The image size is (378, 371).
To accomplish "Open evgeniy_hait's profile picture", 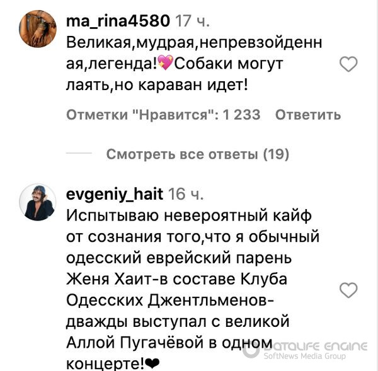I will [38, 202].
